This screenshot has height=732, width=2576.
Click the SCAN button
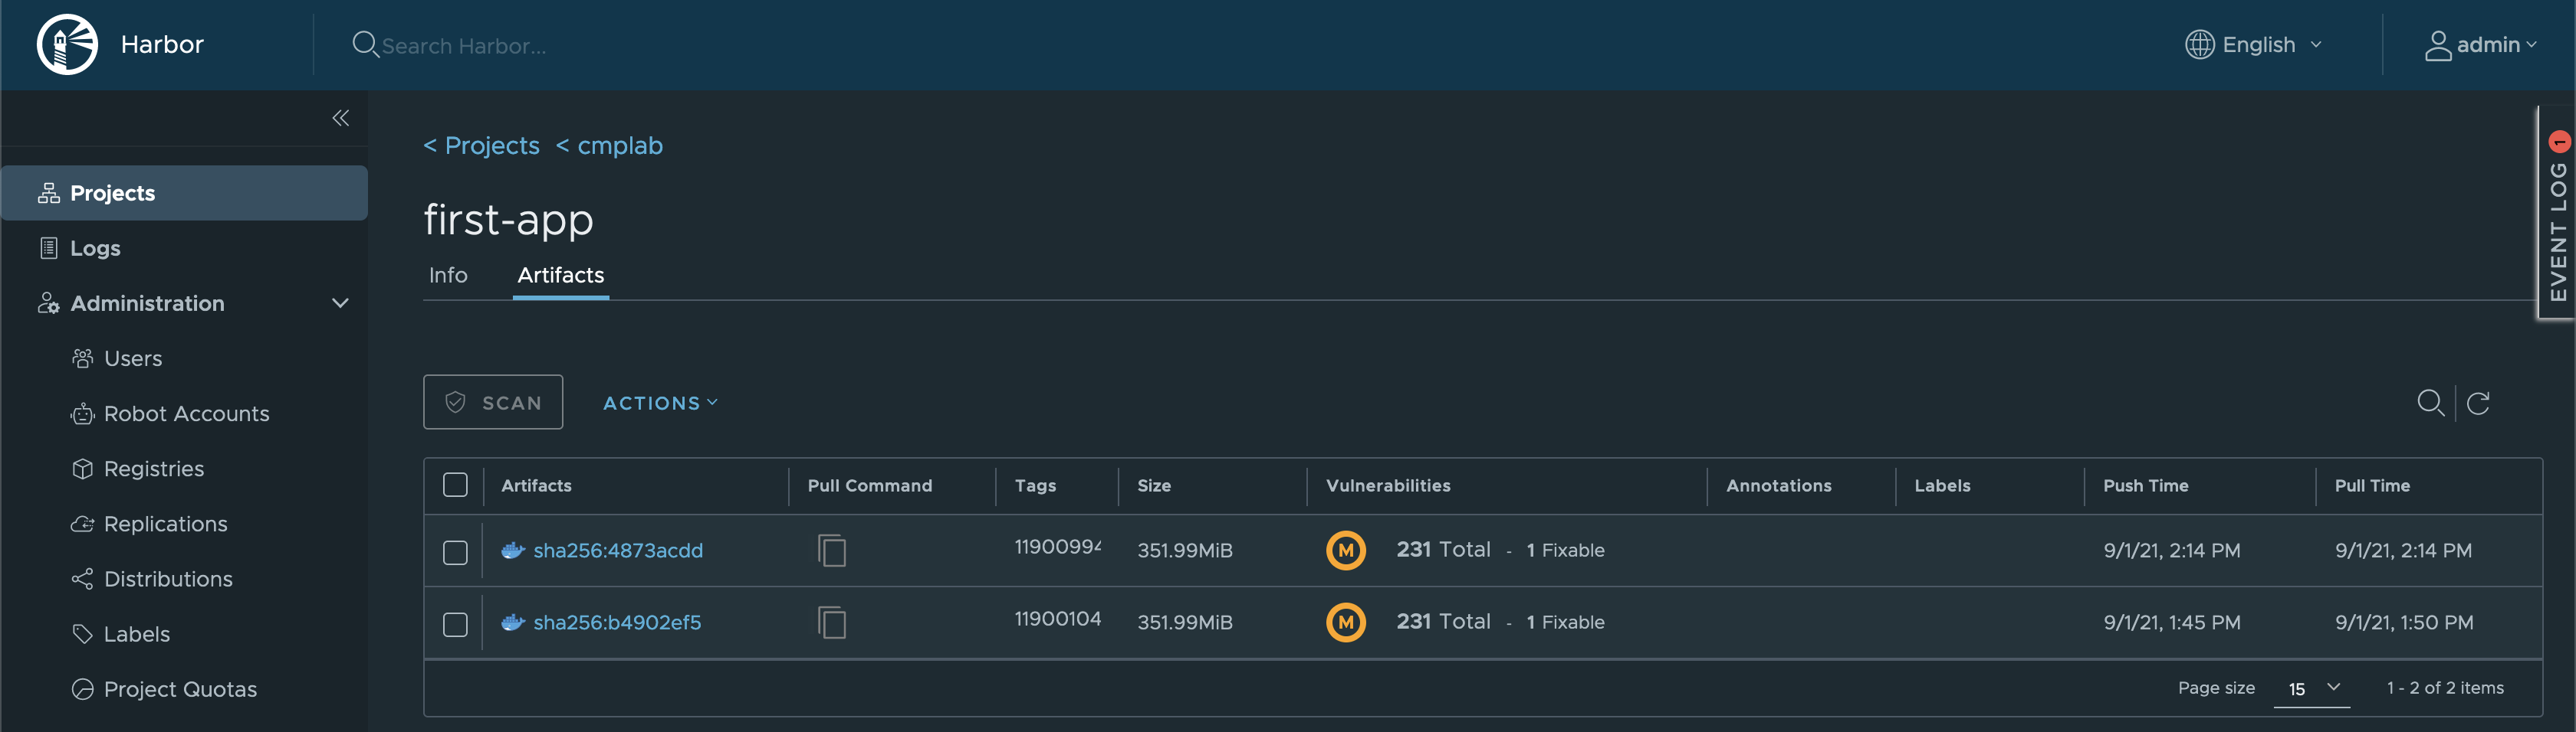pyautogui.click(x=493, y=401)
